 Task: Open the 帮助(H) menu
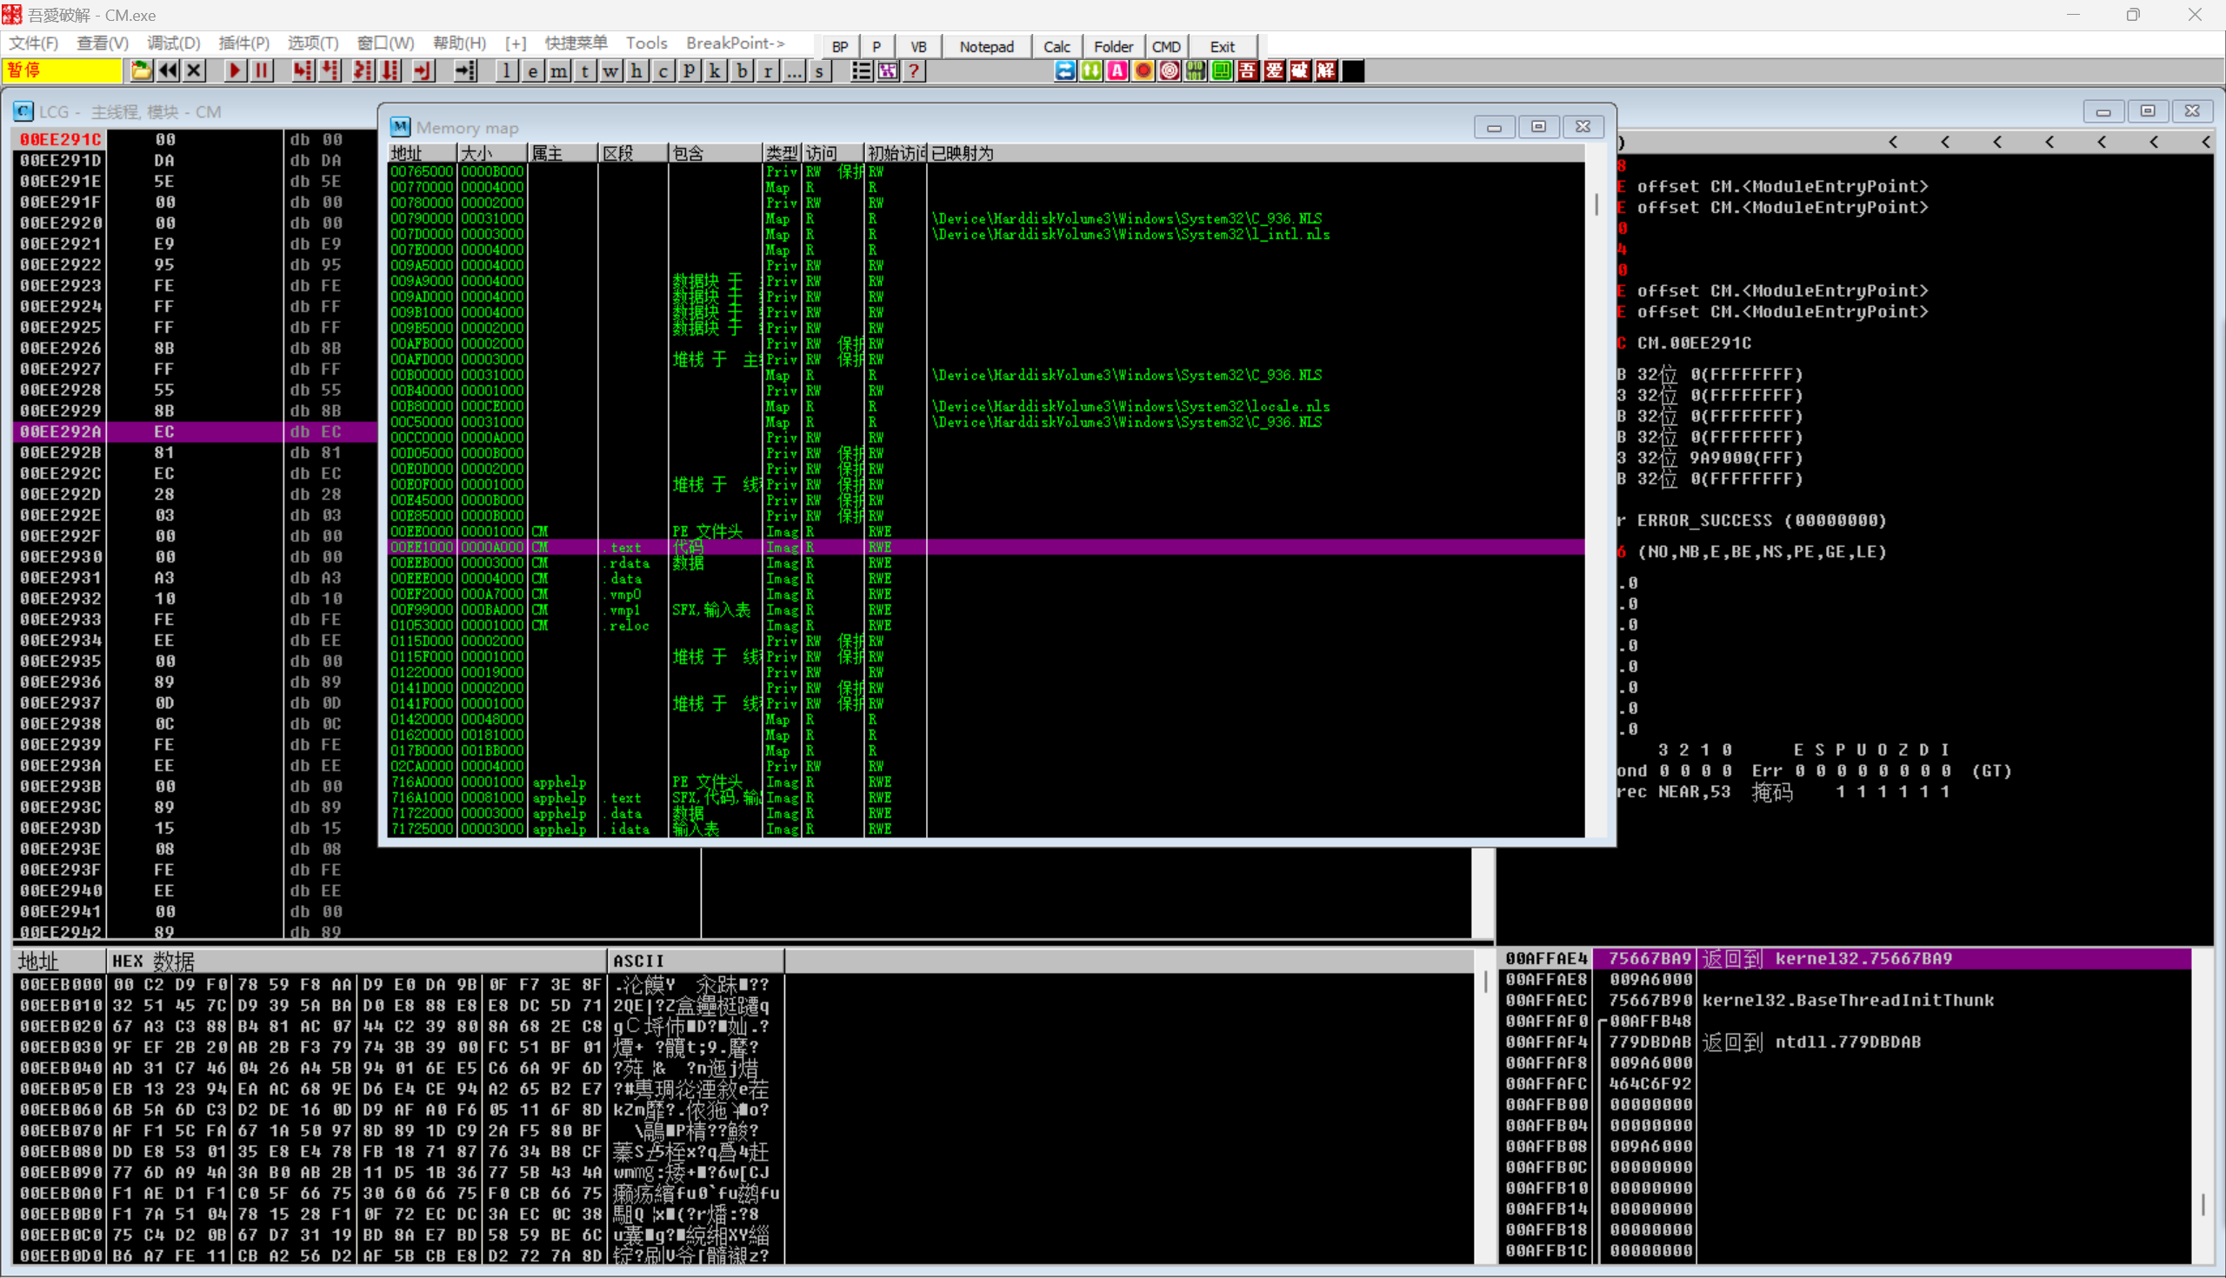coord(459,43)
